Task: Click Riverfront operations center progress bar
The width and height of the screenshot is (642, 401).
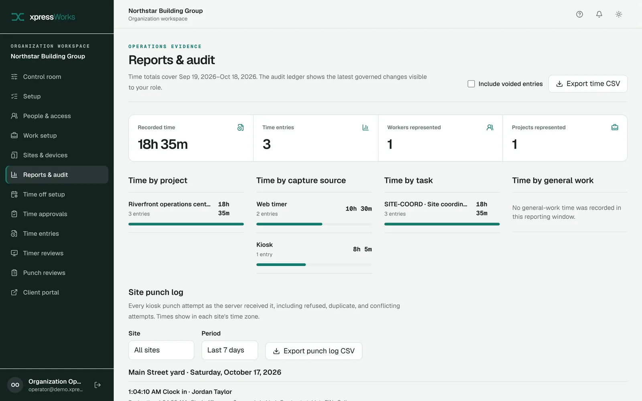Action: click(186, 224)
